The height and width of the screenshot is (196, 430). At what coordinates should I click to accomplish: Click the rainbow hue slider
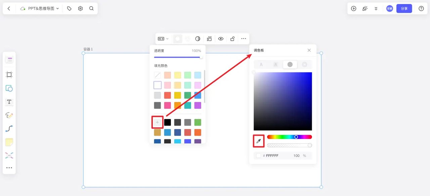click(x=290, y=137)
